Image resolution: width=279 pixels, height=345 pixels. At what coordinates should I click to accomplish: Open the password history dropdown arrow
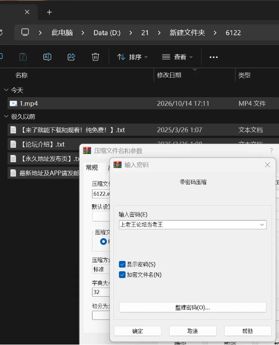click(x=262, y=225)
